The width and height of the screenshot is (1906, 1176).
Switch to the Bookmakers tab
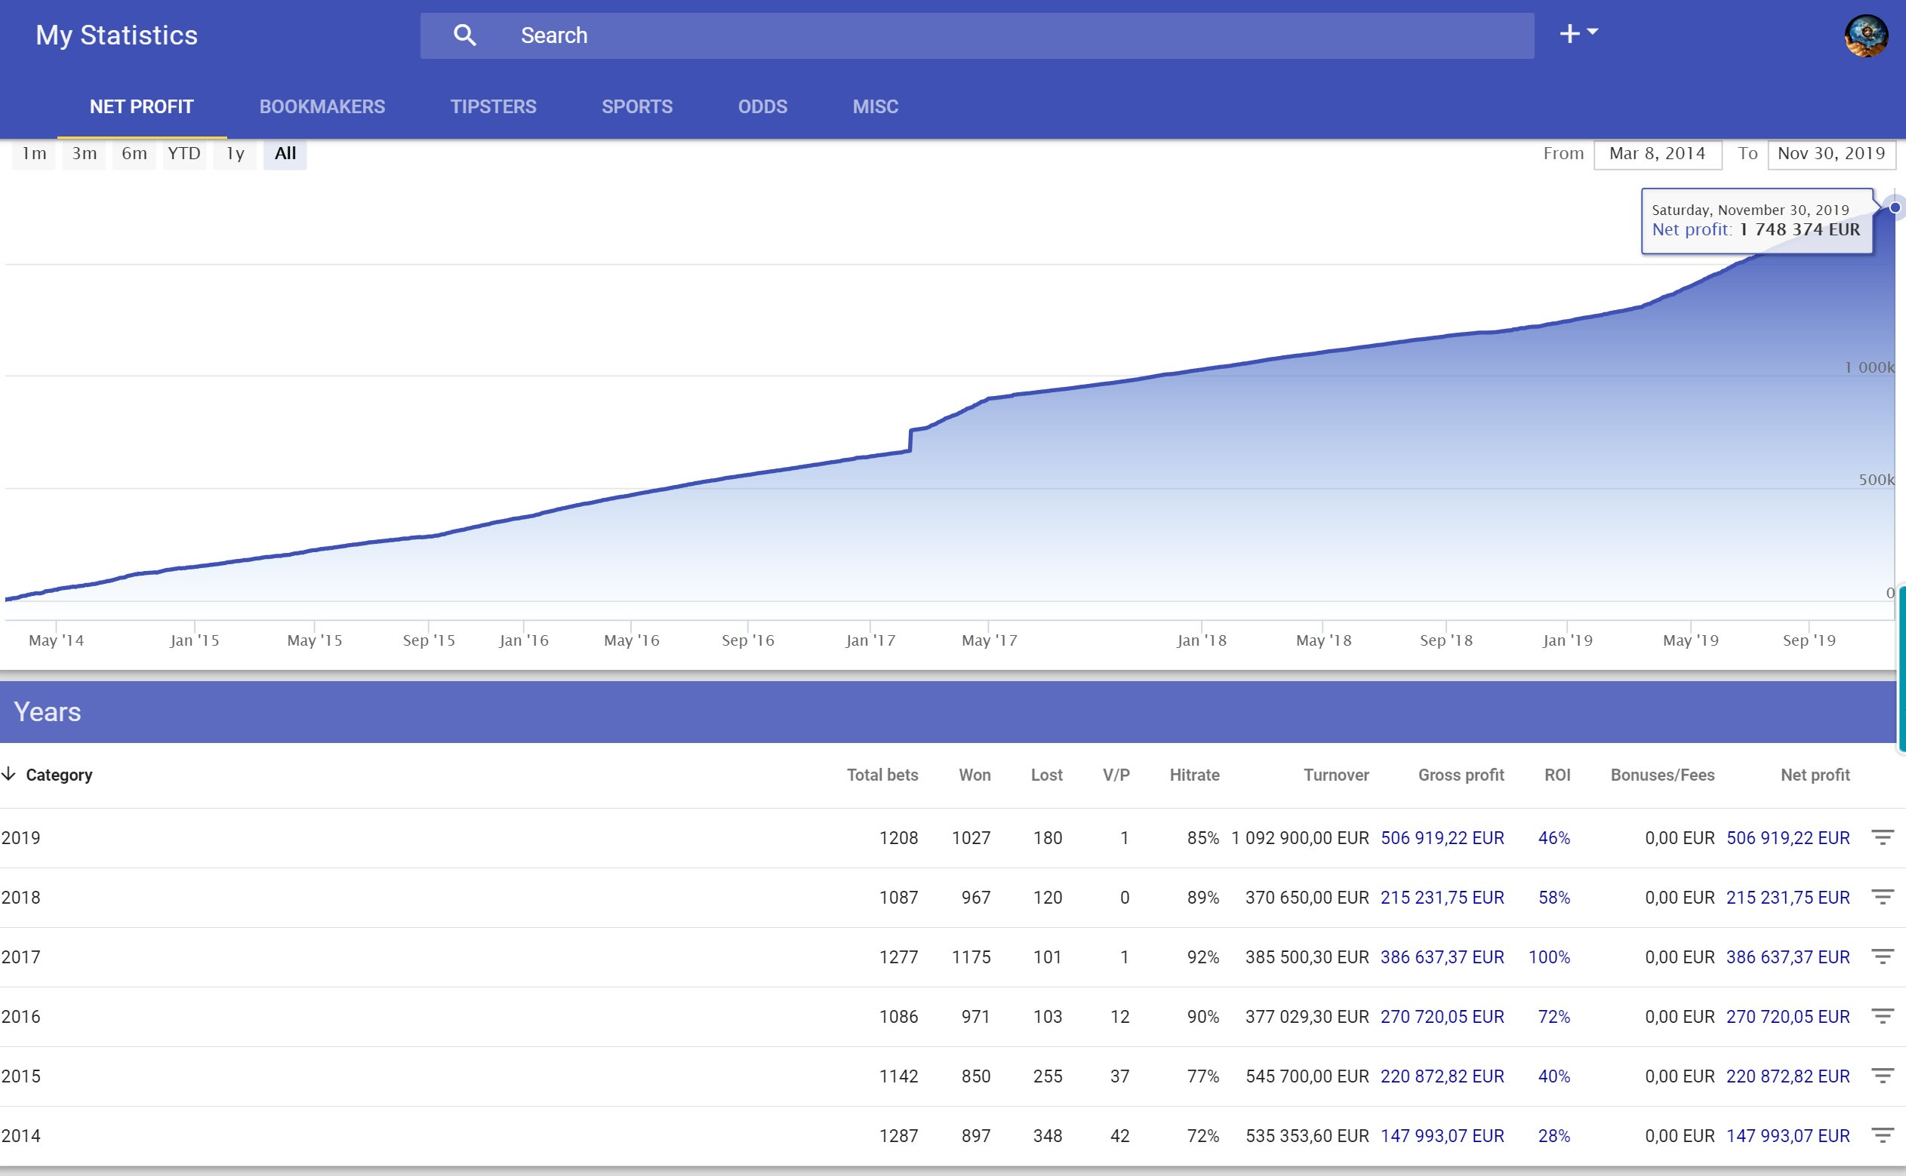point(322,106)
